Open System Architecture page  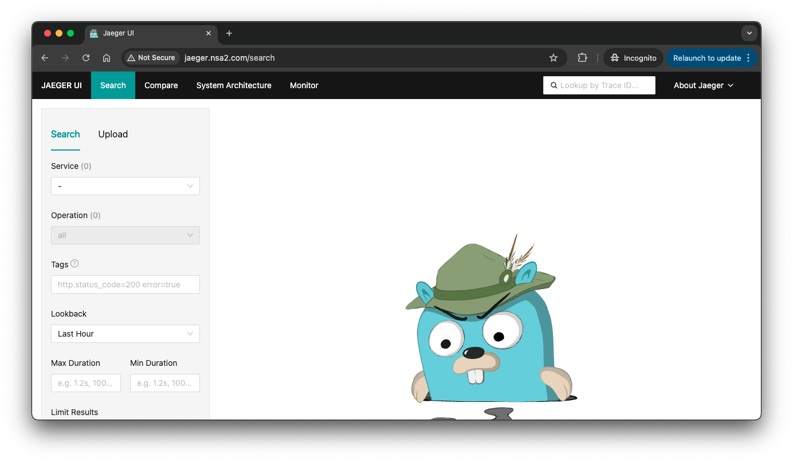pyautogui.click(x=234, y=85)
